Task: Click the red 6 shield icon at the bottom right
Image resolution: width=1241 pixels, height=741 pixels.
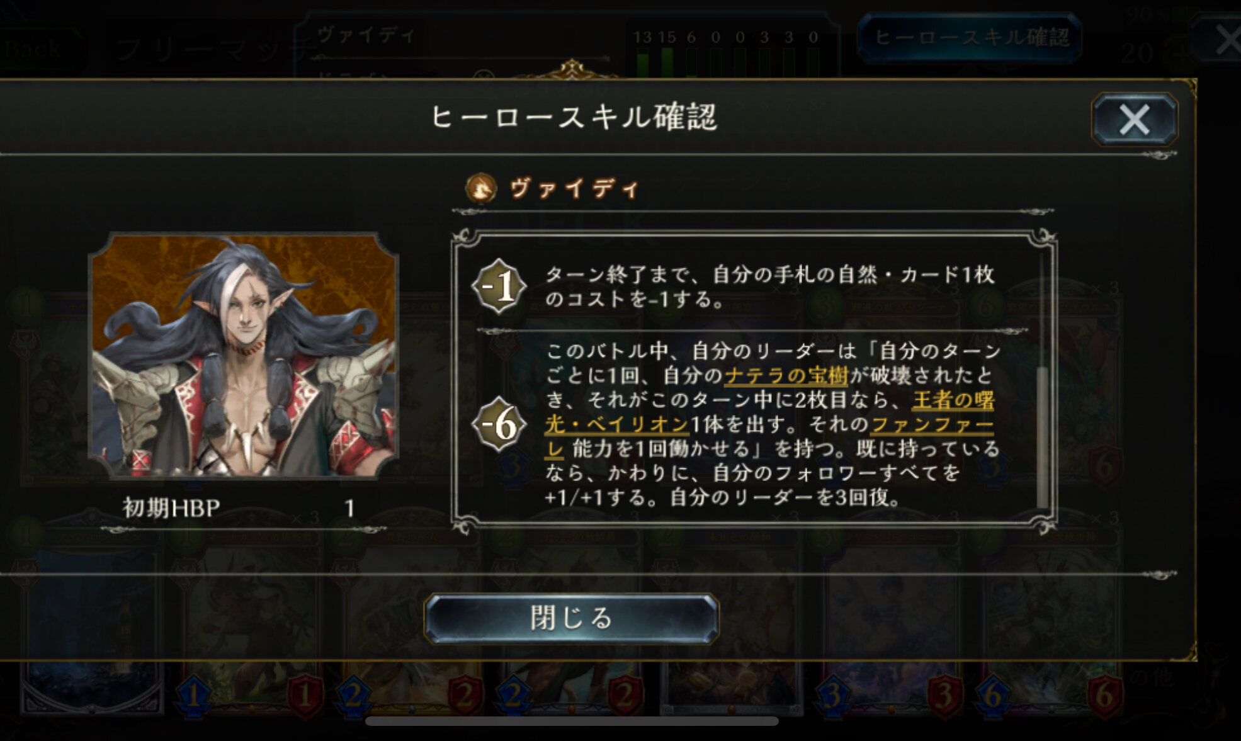Action: 1105,696
